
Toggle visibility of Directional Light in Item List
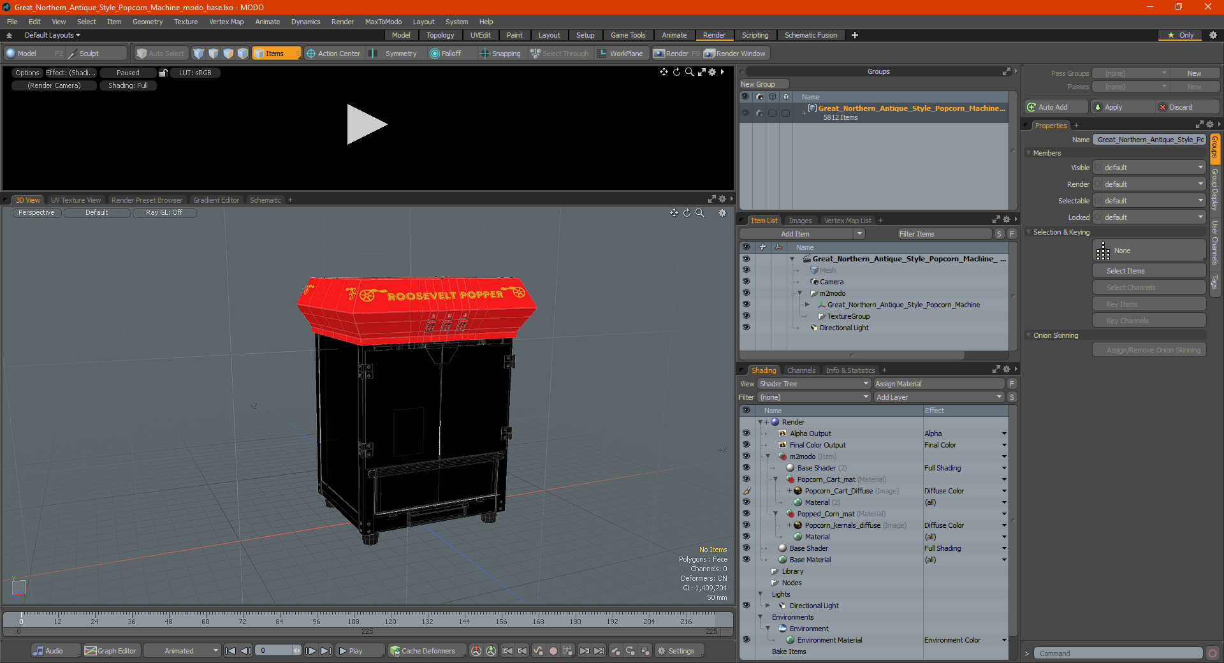[746, 328]
